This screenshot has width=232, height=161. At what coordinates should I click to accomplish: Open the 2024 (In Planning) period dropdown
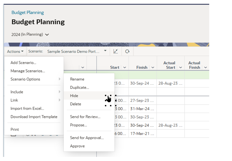pos(30,35)
